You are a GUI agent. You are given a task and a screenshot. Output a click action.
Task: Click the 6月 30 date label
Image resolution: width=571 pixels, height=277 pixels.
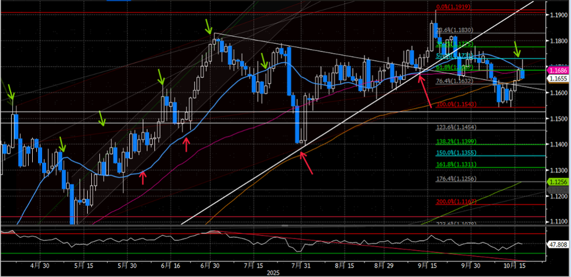tap(209, 265)
